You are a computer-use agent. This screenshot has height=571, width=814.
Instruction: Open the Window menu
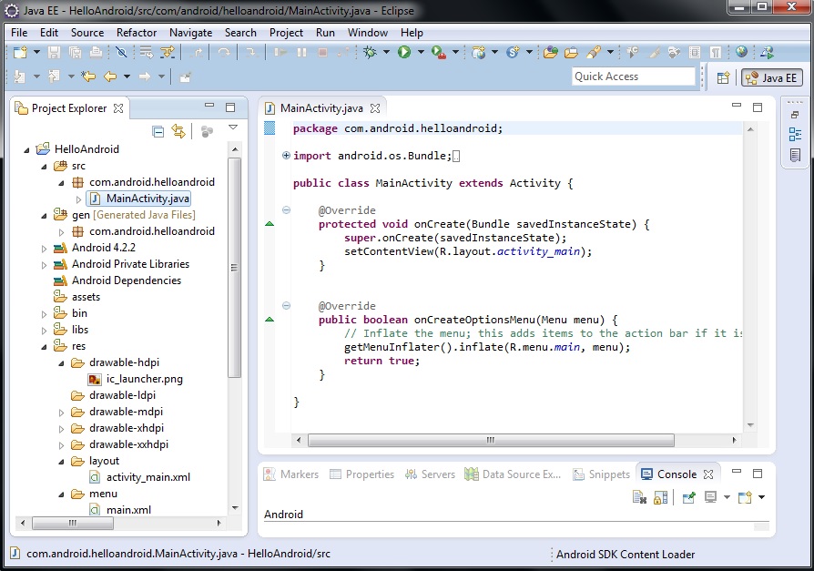tap(368, 33)
